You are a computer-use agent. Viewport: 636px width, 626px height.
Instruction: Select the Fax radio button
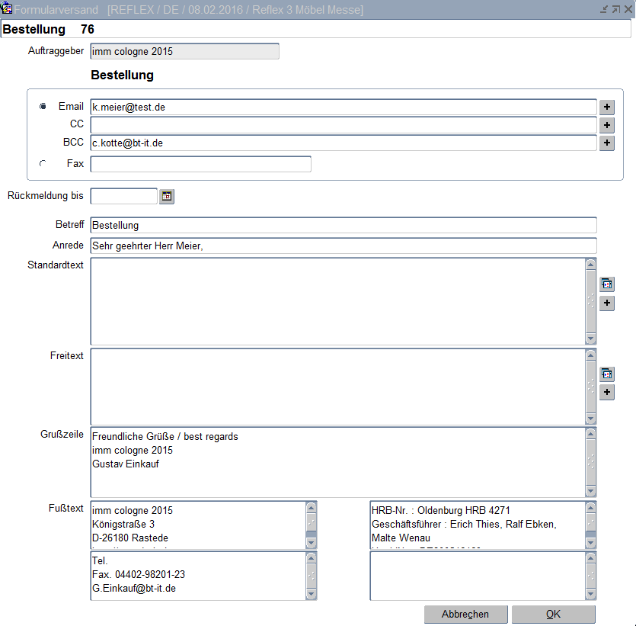point(43,163)
